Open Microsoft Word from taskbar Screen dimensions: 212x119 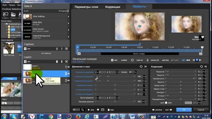pos(132,116)
